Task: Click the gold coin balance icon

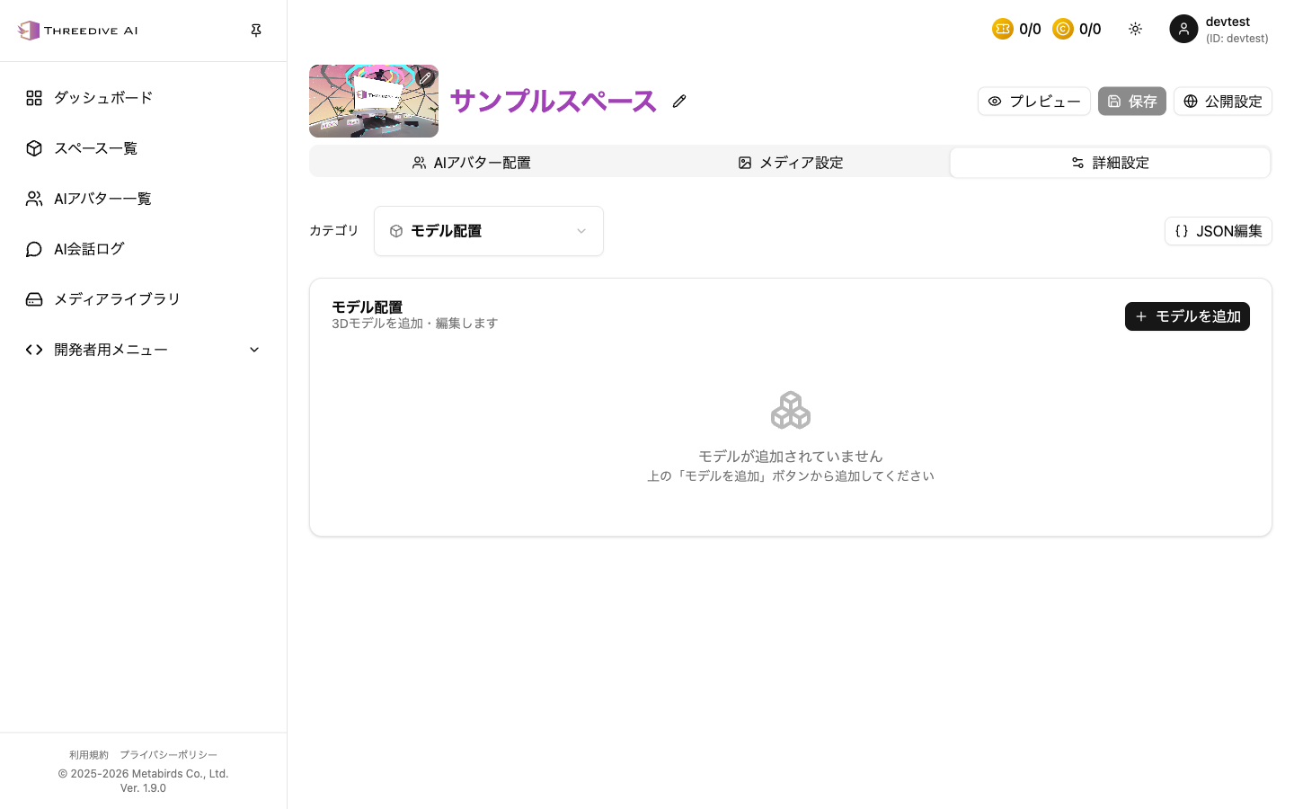Action: pos(1063,30)
